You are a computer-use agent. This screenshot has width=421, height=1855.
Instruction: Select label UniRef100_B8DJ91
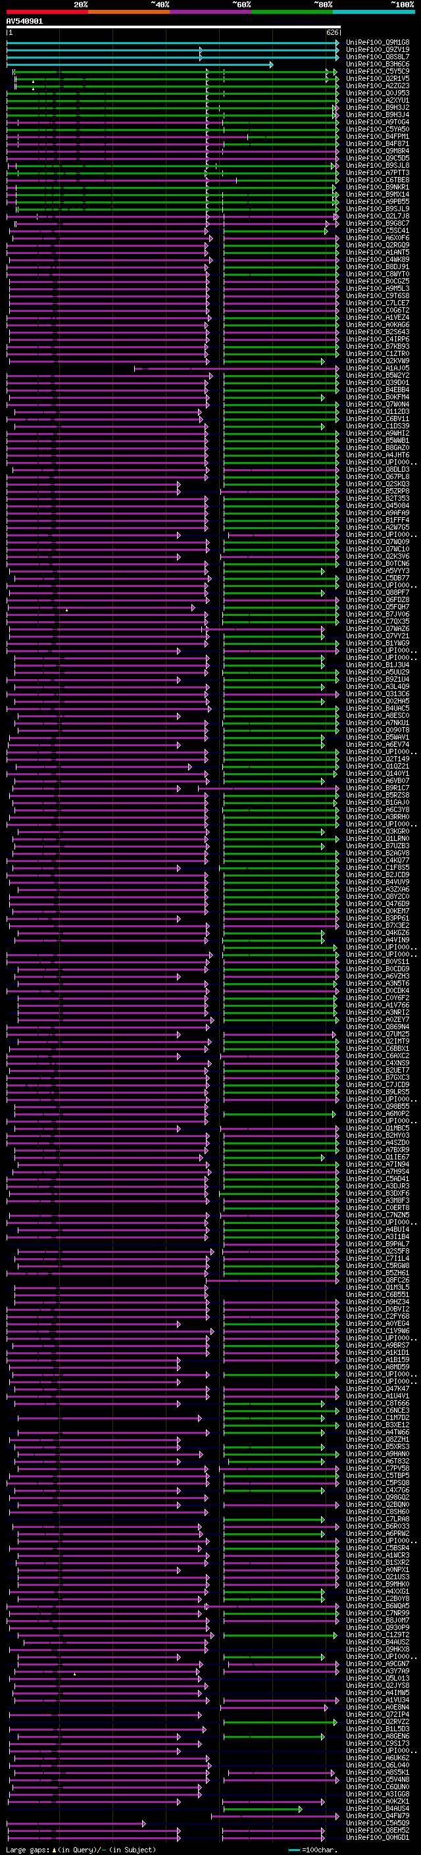pos(378,267)
